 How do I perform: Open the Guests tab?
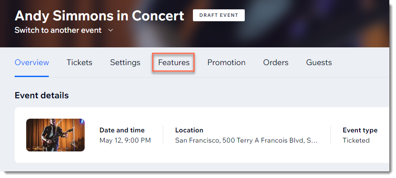point(319,62)
